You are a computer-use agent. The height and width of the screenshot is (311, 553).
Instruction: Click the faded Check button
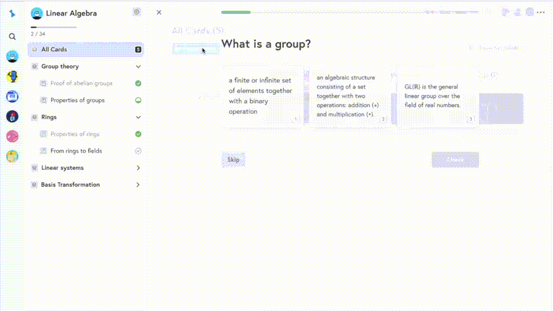pyautogui.click(x=455, y=160)
